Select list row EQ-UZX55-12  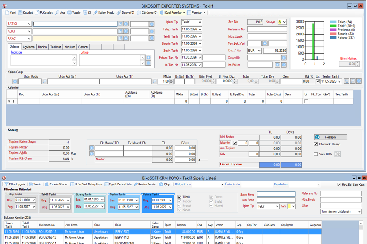[163, 238]
